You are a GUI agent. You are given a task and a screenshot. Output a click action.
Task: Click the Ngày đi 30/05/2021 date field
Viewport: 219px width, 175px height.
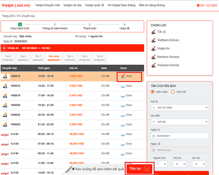(x=180, y=136)
